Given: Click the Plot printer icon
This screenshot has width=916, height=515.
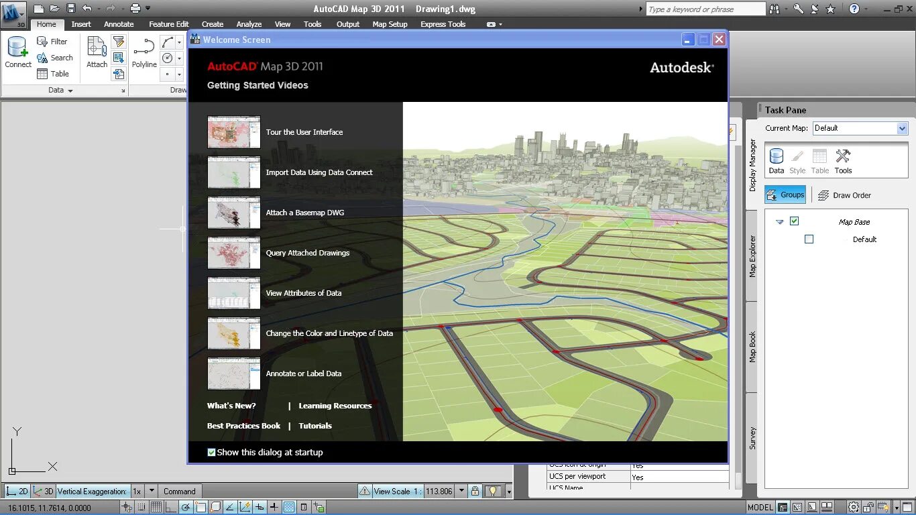Looking at the screenshot, I should click(x=135, y=9).
